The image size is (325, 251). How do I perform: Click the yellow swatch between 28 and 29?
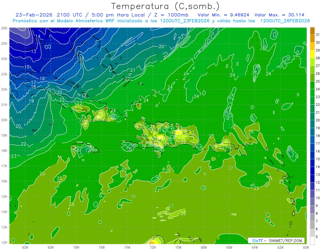(312, 54)
